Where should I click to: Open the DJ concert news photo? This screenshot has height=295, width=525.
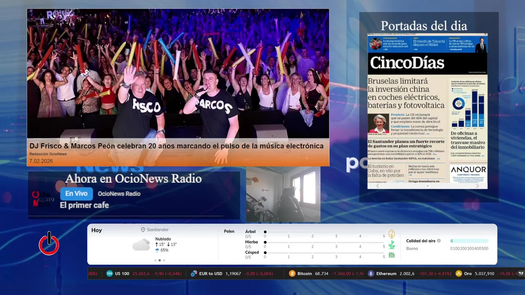(x=178, y=74)
